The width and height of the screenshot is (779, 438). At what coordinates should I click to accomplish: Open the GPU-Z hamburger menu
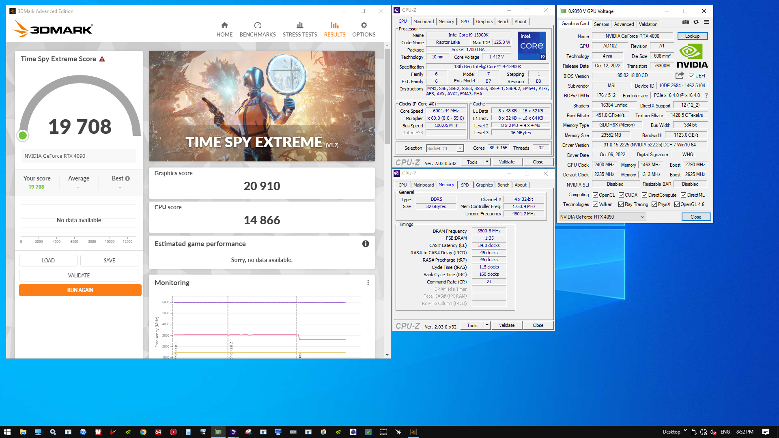[707, 22]
